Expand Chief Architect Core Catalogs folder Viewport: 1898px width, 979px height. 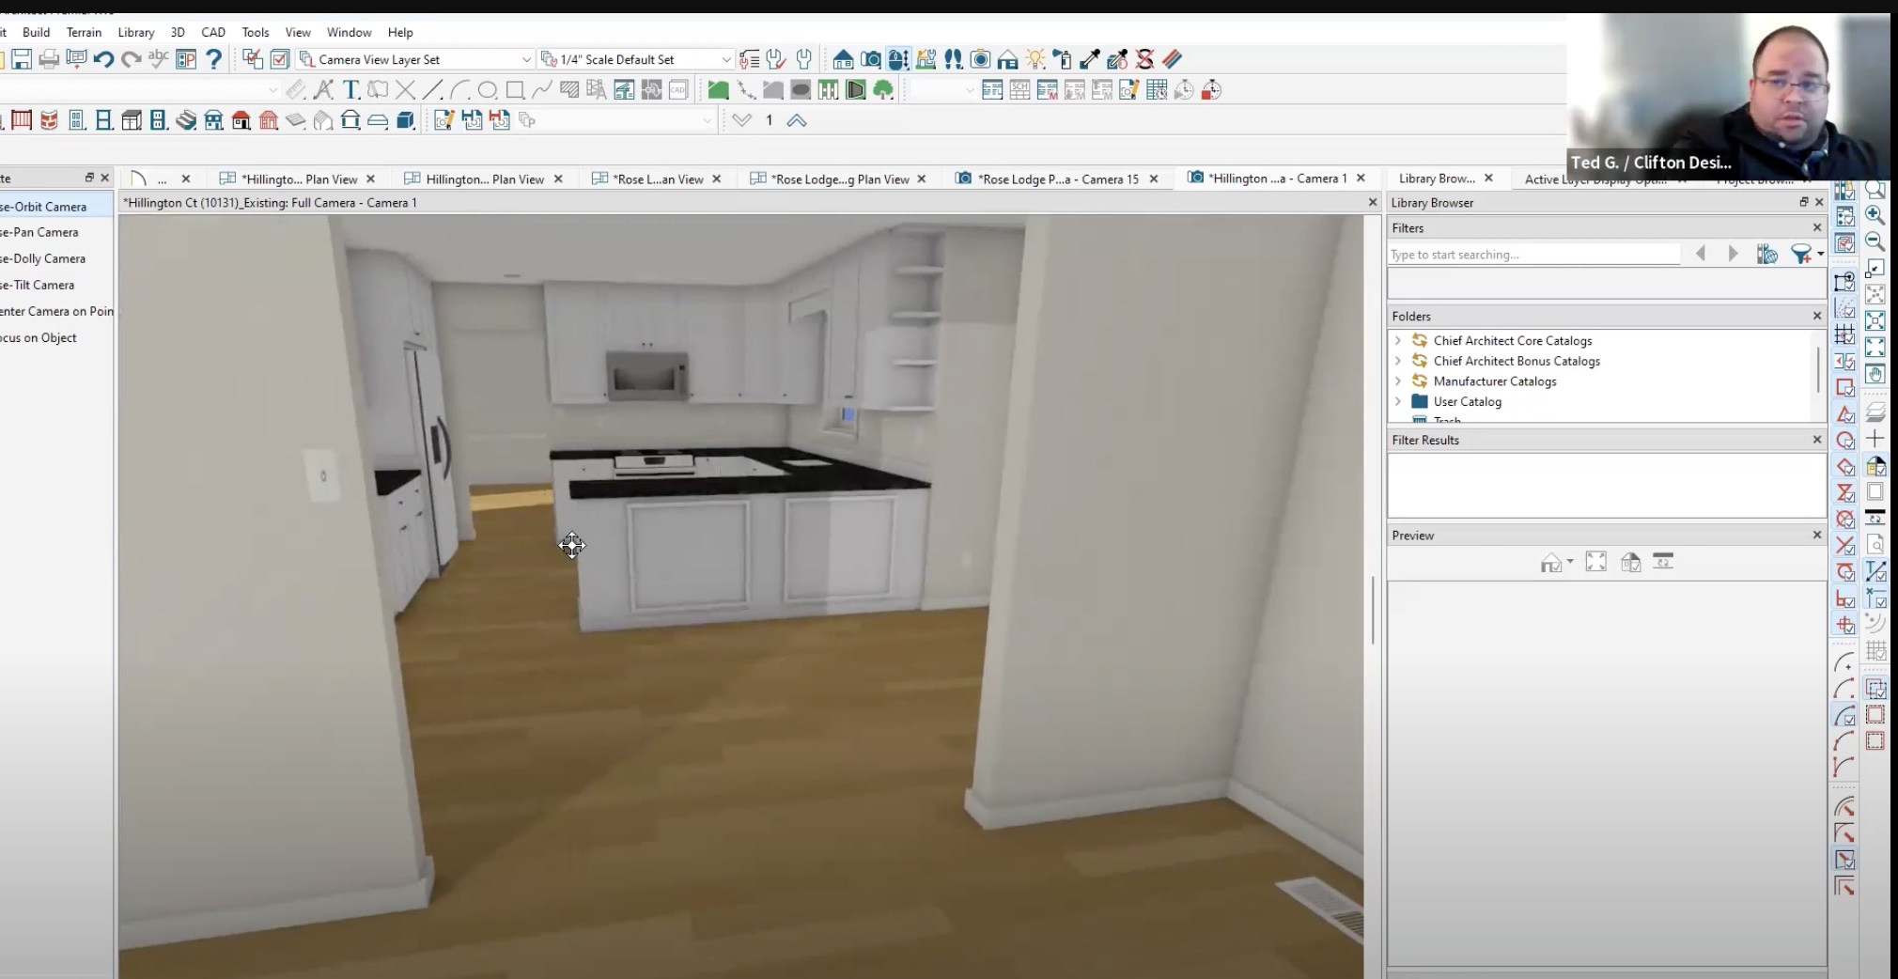(x=1397, y=340)
